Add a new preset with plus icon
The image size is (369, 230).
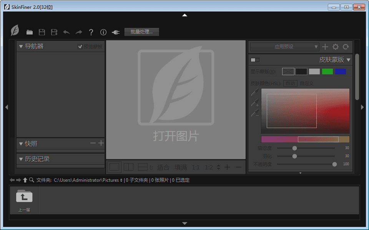coord(325,47)
